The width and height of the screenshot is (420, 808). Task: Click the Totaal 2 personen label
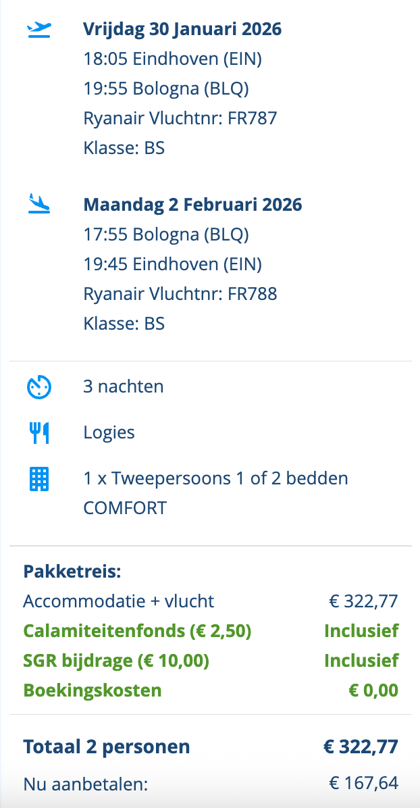point(107,747)
